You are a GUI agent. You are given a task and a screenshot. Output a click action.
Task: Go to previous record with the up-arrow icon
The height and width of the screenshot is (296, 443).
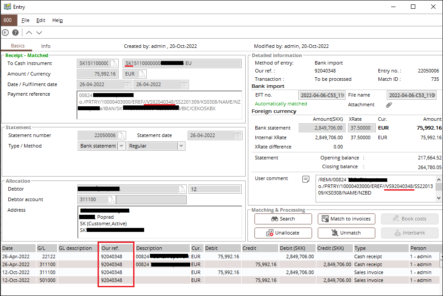(x=29, y=32)
